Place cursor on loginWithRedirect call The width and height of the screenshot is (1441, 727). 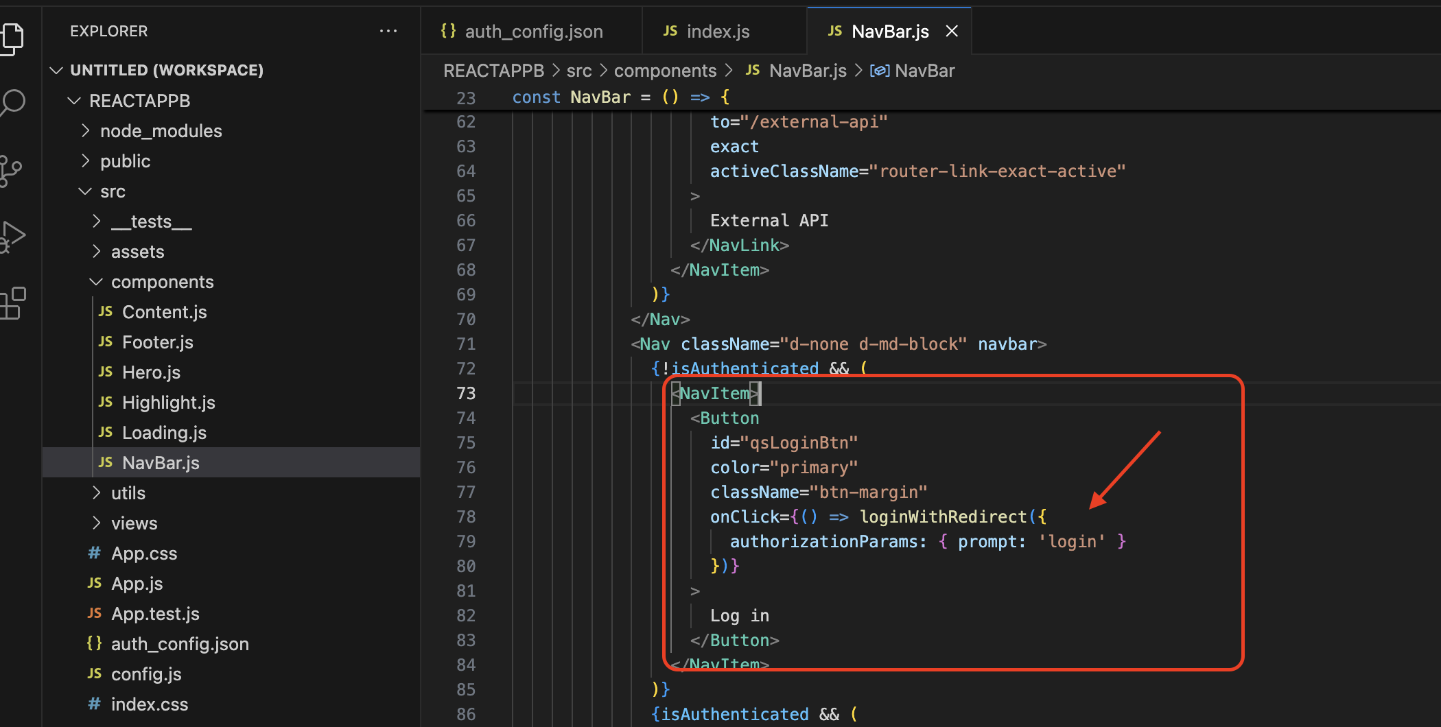click(x=944, y=516)
